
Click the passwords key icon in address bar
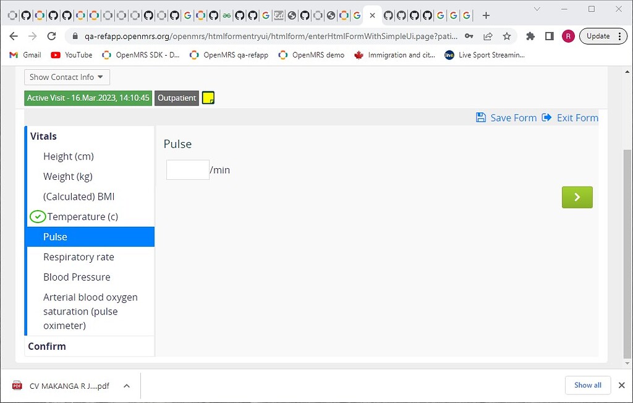tap(470, 36)
